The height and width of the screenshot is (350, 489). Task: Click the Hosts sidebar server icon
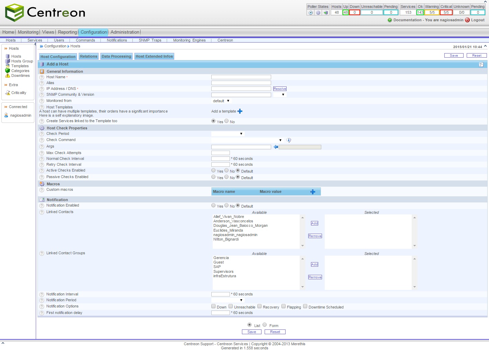coord(8,56)
